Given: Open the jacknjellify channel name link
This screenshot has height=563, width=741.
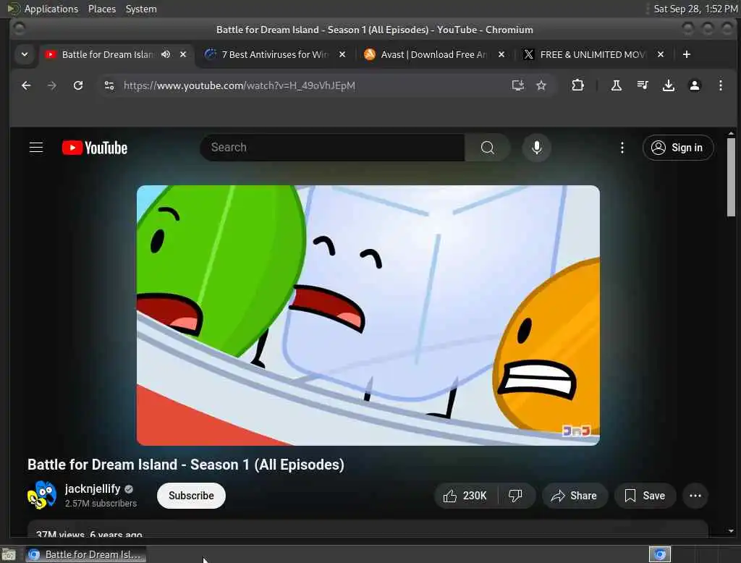Looking at the screenshot, I should 93,488.
